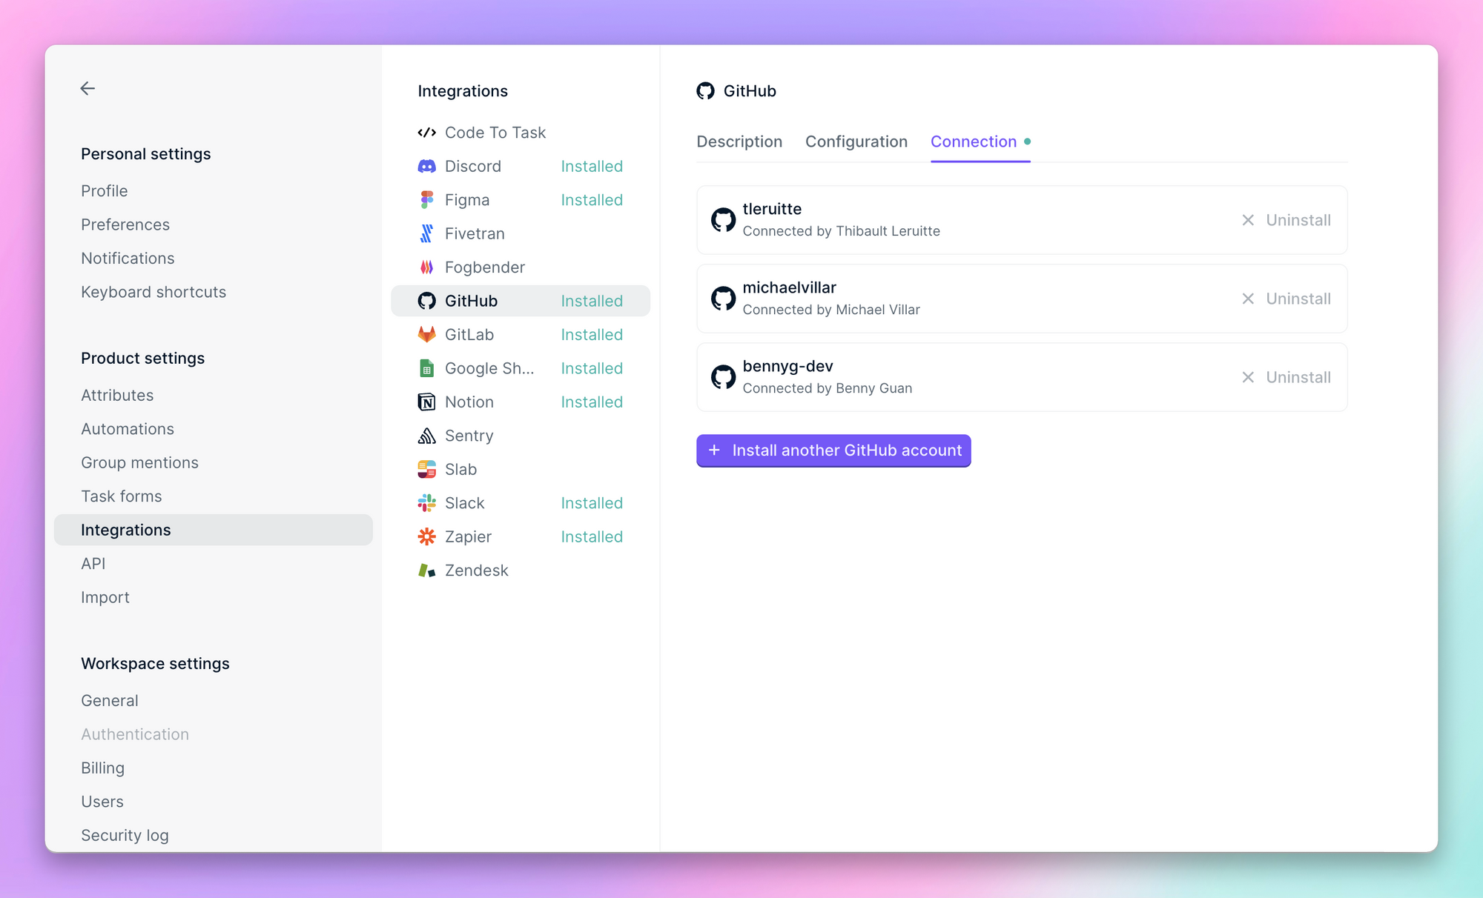
Task: Click Installed label next to Notion
Action: point(592,402)
